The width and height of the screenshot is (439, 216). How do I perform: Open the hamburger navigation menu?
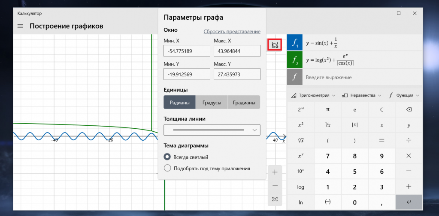20,26
